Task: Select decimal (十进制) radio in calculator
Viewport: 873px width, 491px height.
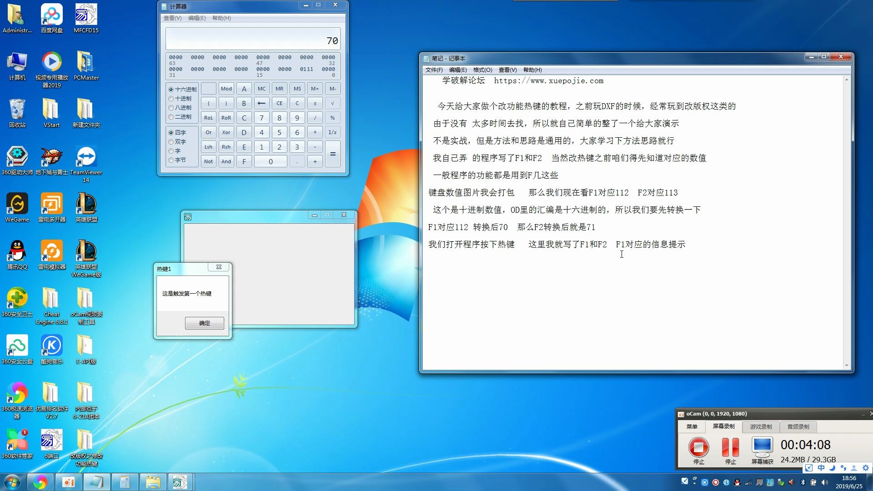Action: (x=171, y=99)
